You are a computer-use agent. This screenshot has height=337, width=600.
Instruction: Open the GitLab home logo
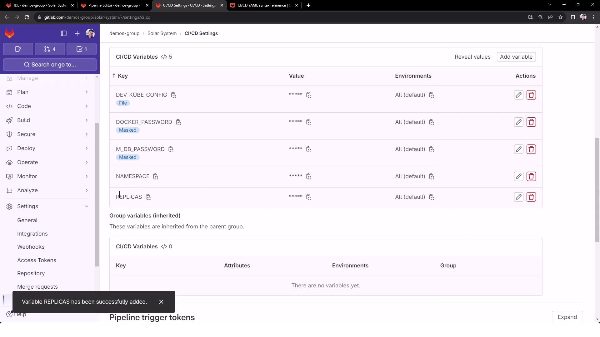pyautogui.click(x=10, y=33)
